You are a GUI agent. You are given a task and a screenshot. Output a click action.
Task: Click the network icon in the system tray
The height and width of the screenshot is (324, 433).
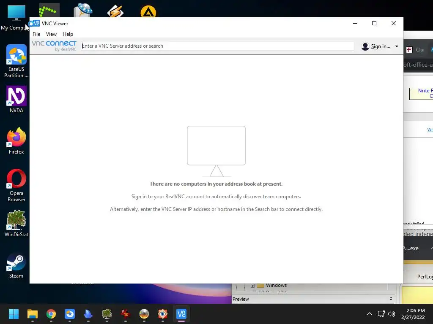pos(381,314)
